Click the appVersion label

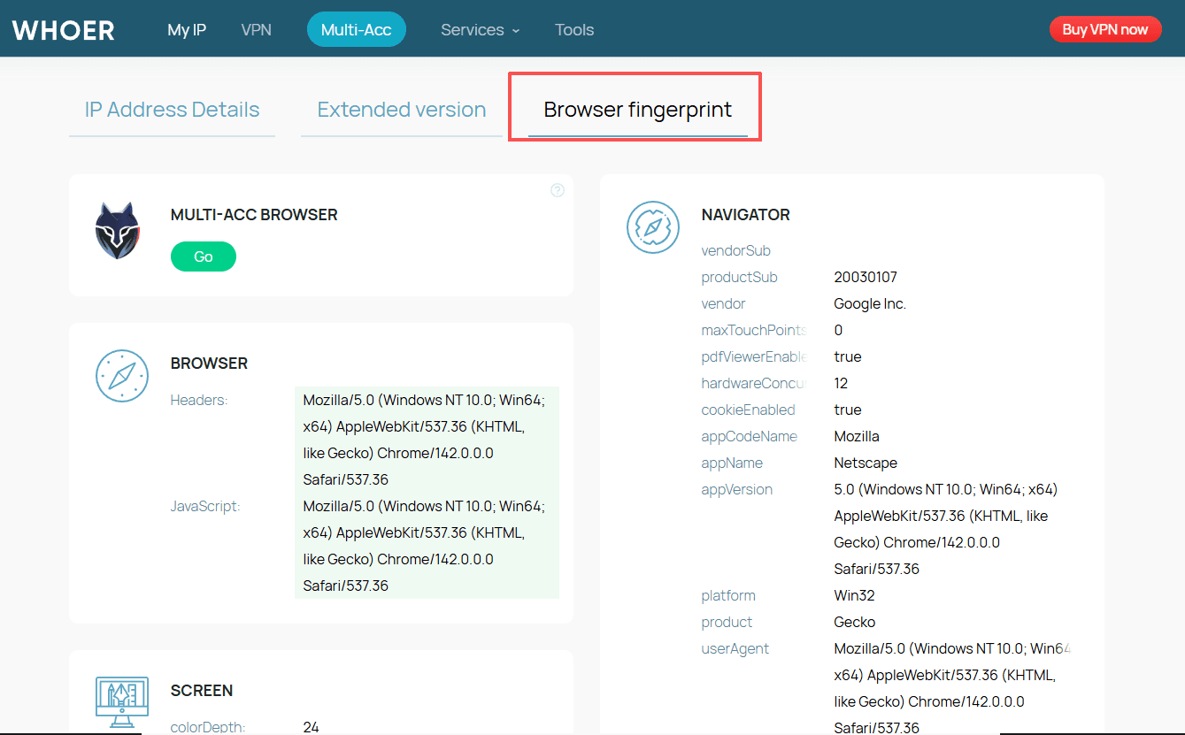point(737,489)
